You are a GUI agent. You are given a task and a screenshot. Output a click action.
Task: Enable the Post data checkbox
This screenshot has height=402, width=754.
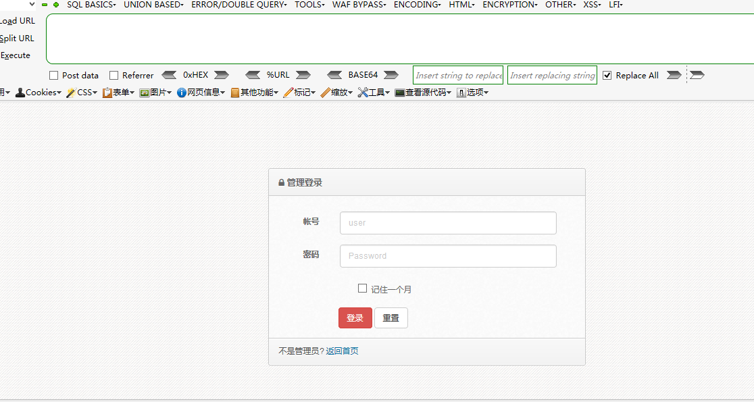(54, 76)
